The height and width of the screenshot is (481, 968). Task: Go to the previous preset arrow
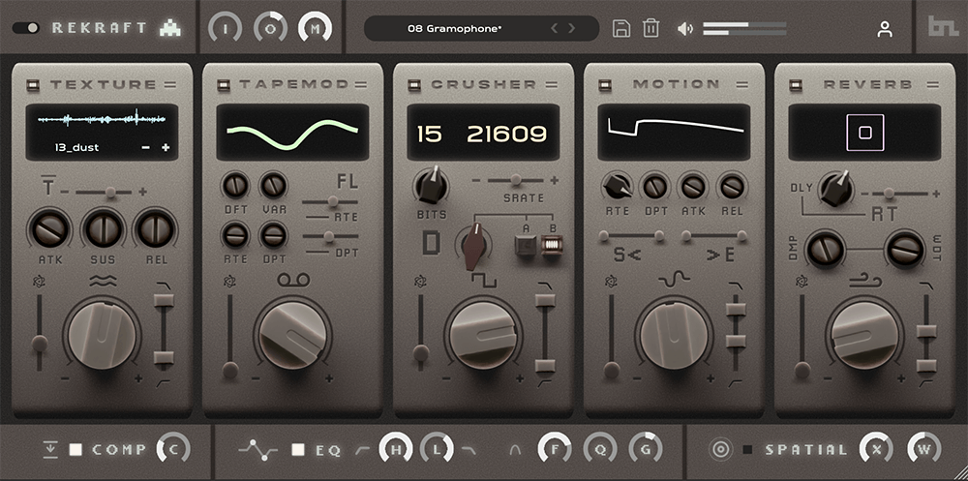click(x=555, y=28)
